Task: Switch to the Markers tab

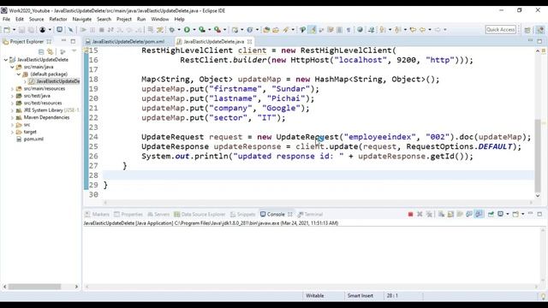Action: click(98, 214)
